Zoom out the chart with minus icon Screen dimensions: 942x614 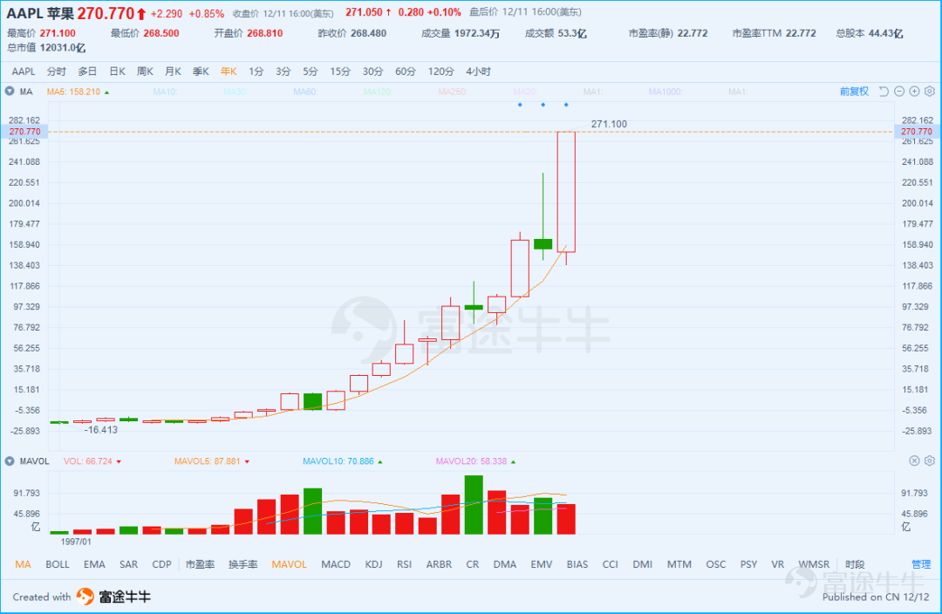click(899, 92)
